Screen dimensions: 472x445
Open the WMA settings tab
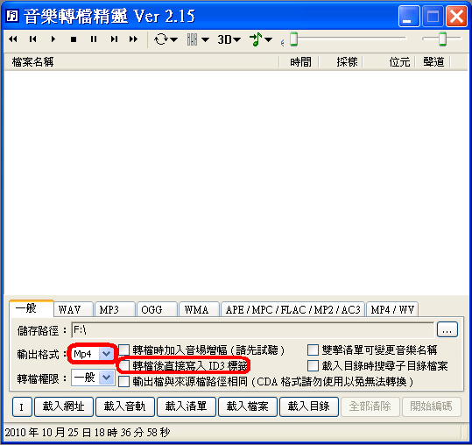point(199,309)
